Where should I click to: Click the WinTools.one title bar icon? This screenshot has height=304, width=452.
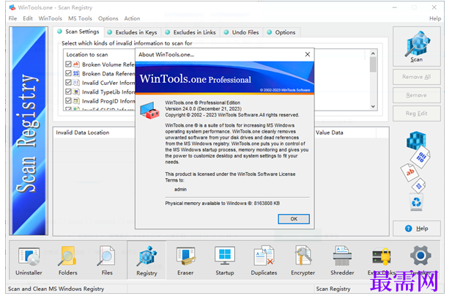click(12, 7)
